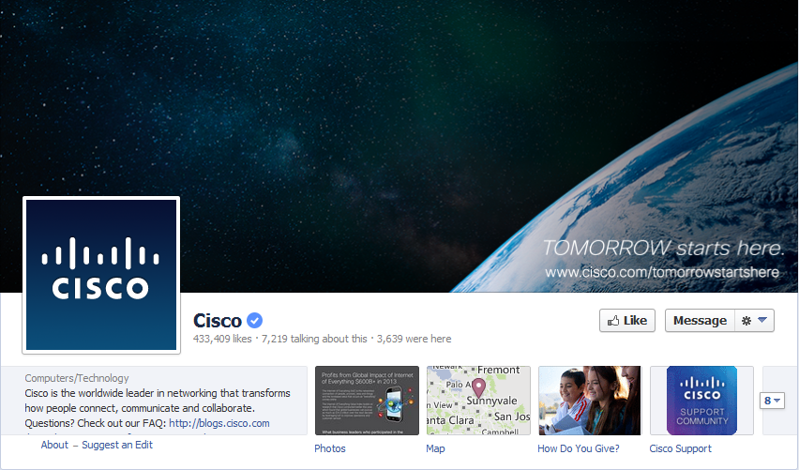Click the Cisco logo profile picture
The width and height of the screenshot is (799, 470).
(101, 275)
